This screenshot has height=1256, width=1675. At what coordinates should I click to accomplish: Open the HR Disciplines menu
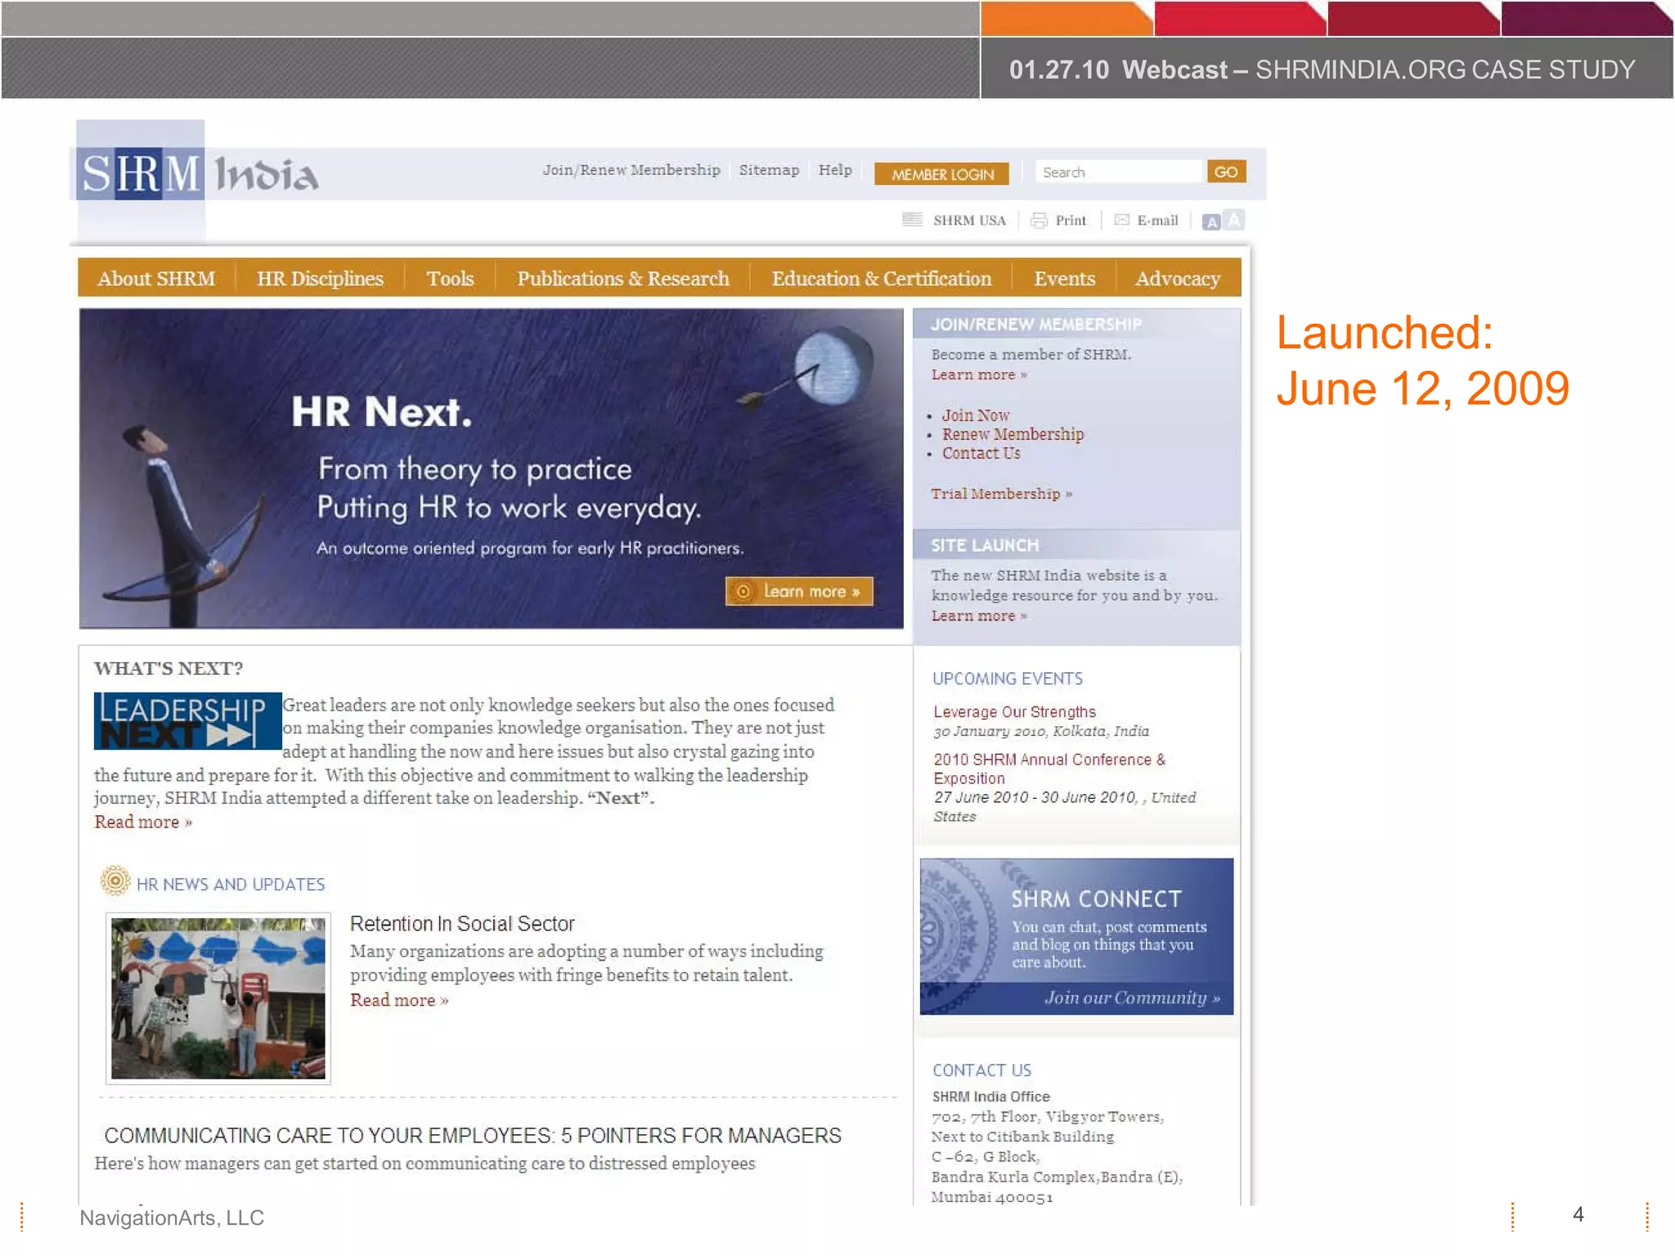coord(320,278)
